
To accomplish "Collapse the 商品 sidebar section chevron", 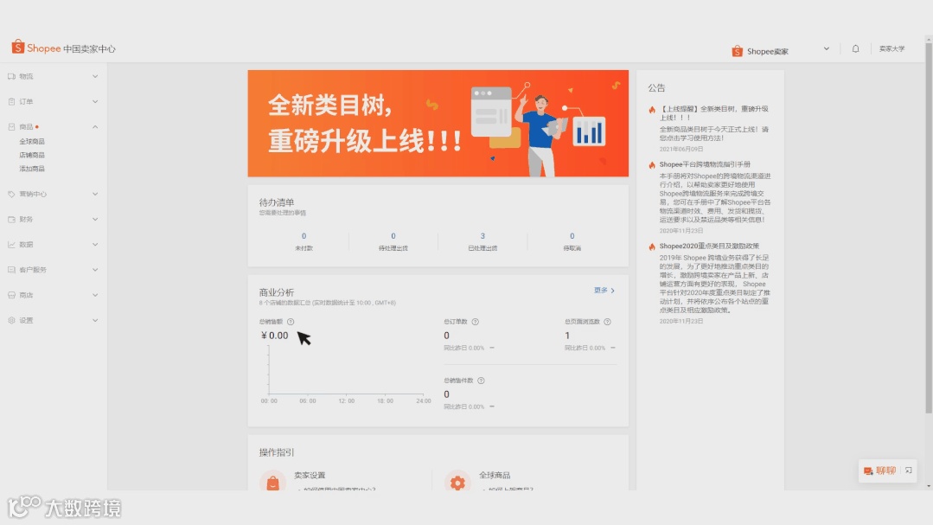I will click(95, 127).
